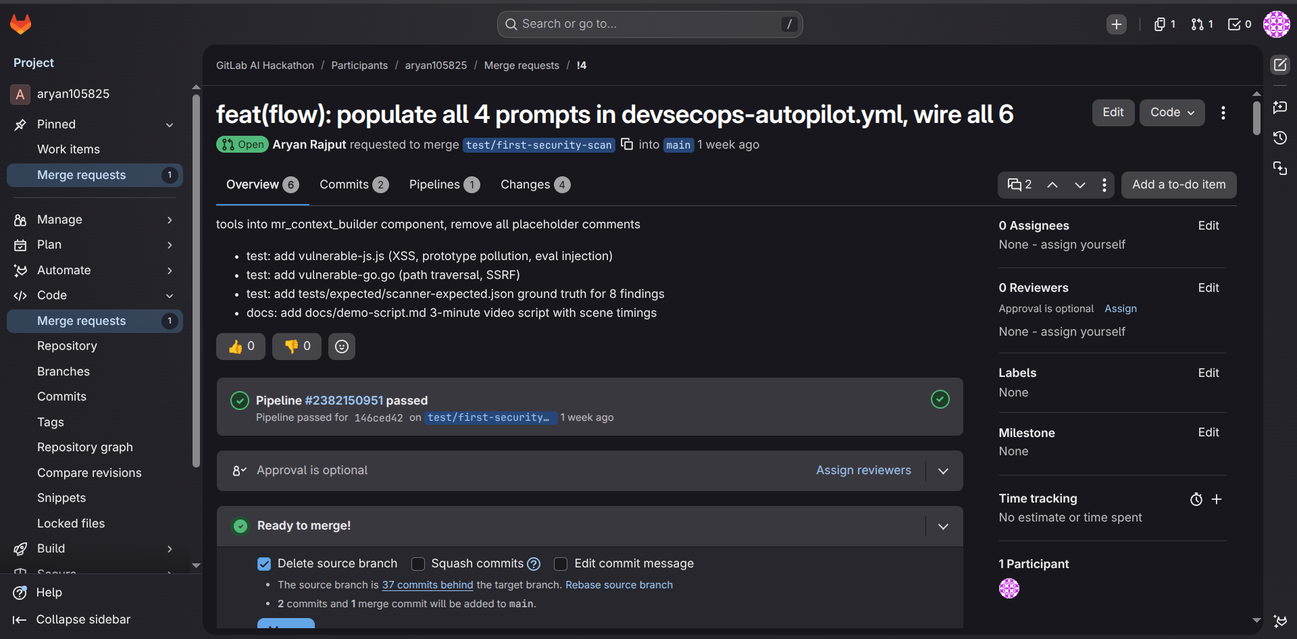Check Edit commit message option
1297x639 pixels.
click(561, 564)
